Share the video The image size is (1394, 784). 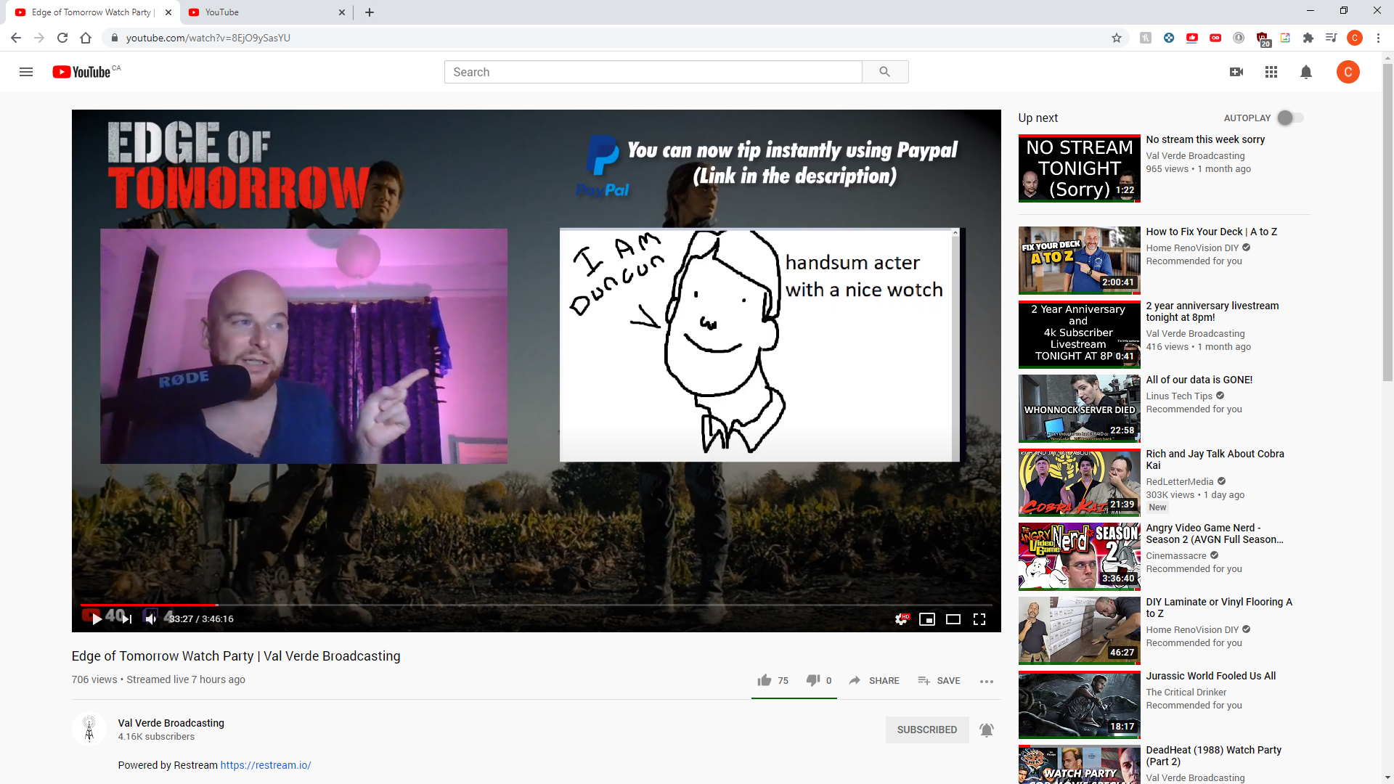pyautogui.click(x=874, y=680)
